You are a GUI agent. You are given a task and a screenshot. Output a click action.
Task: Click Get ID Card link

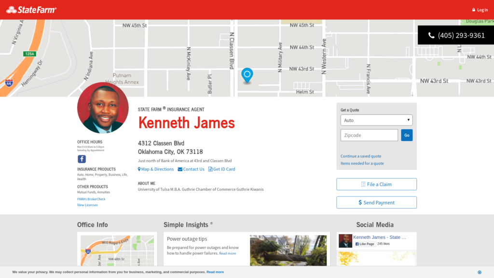(x=222, y=169)
